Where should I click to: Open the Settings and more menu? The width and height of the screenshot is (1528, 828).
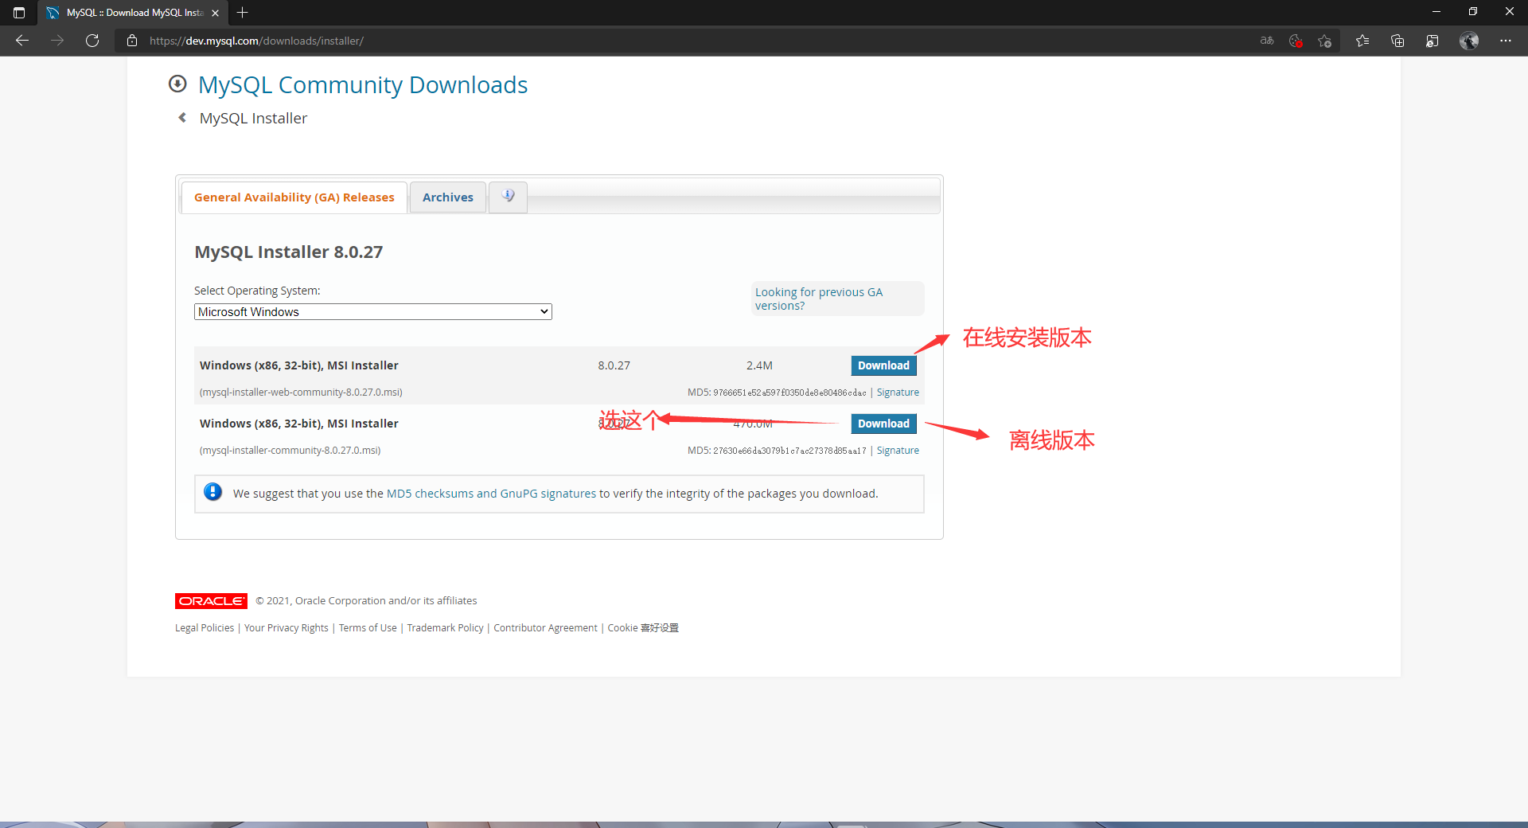1506,41
